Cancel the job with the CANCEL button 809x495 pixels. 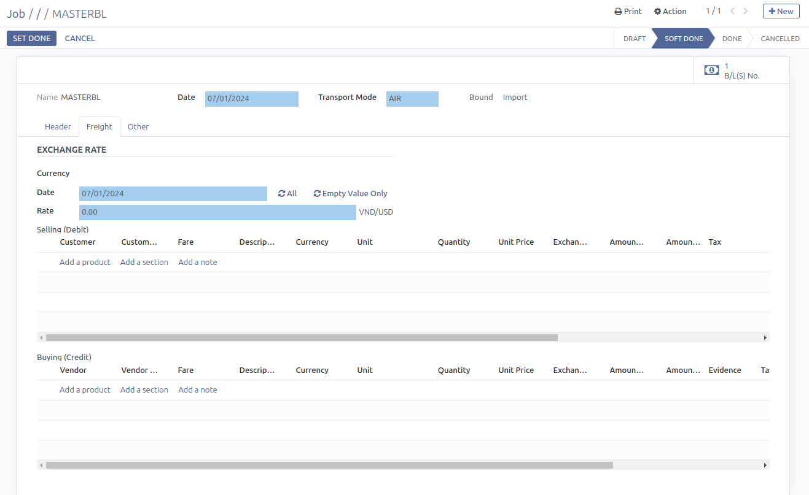click(x=80, y=39)
